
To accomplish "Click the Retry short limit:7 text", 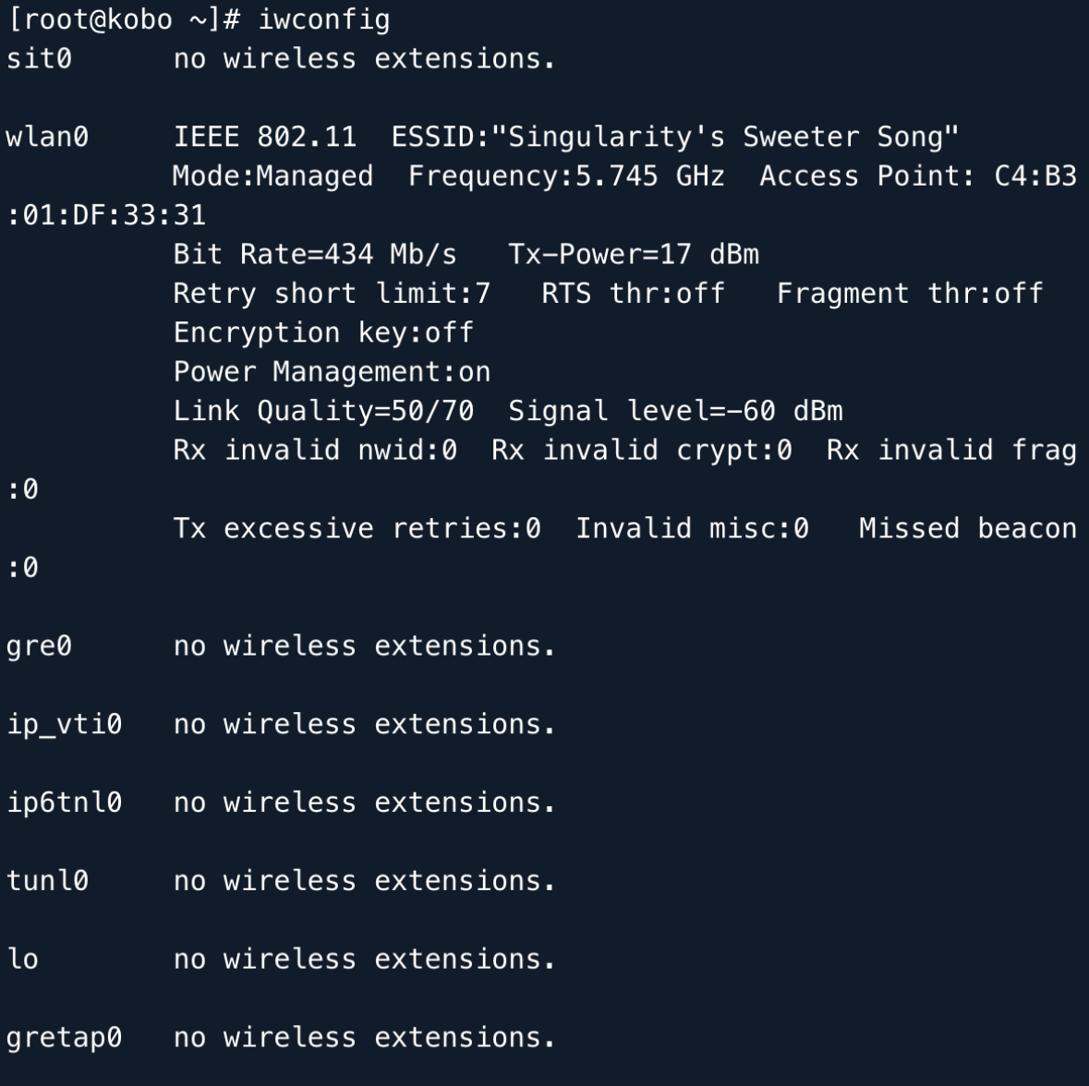I will click(x=332, y=294).
